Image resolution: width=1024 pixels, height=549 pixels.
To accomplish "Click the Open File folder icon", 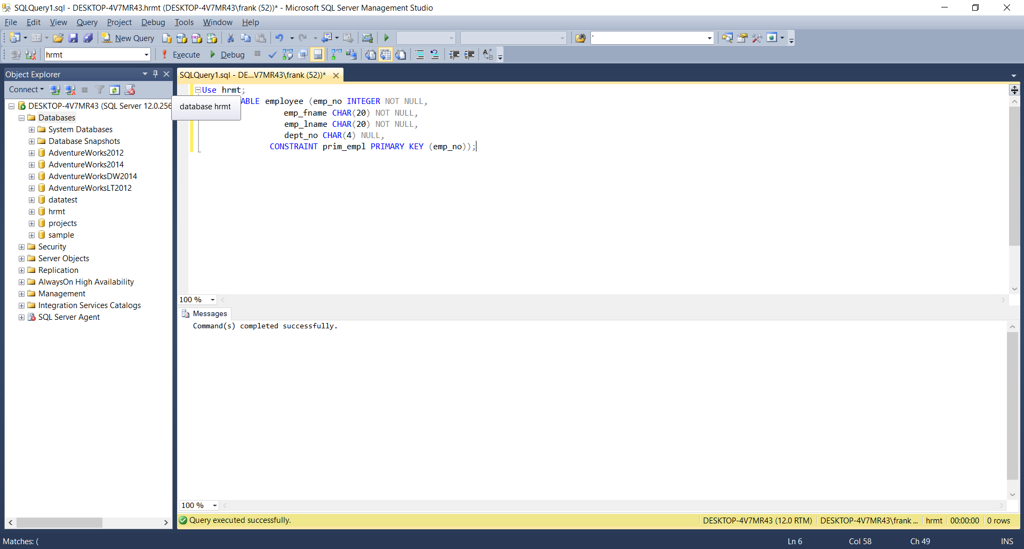I will [x=58, y=38].
